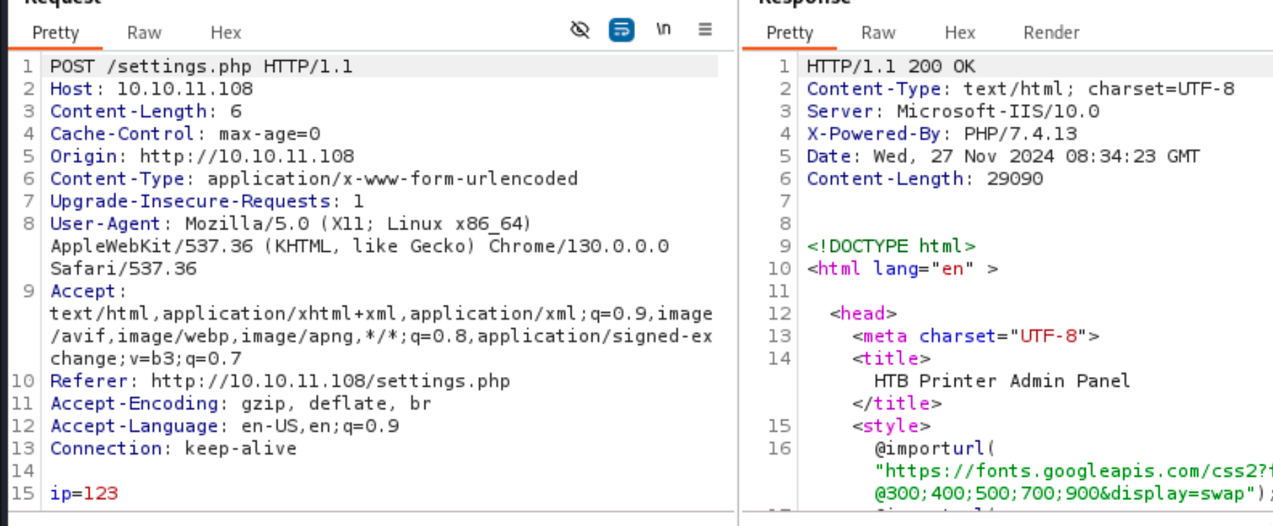This screenshot has height=526, width=1273.
Task: Click the Content-Length: 29090 response header
Action: (925, 178)
